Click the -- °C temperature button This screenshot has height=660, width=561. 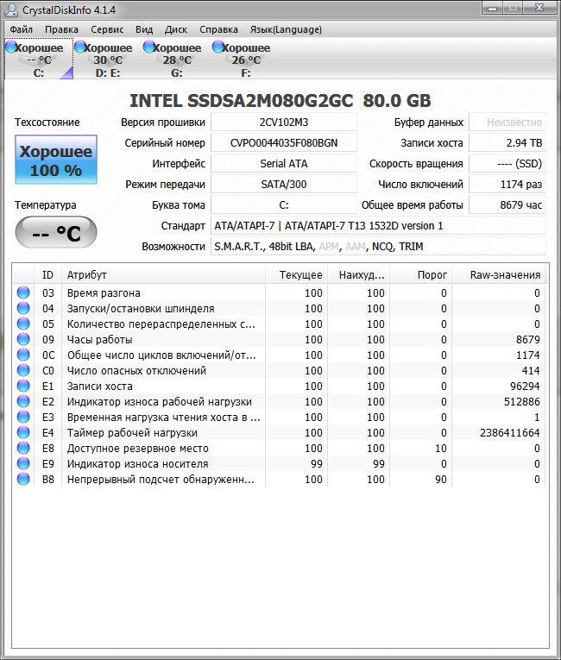point(56,232)
